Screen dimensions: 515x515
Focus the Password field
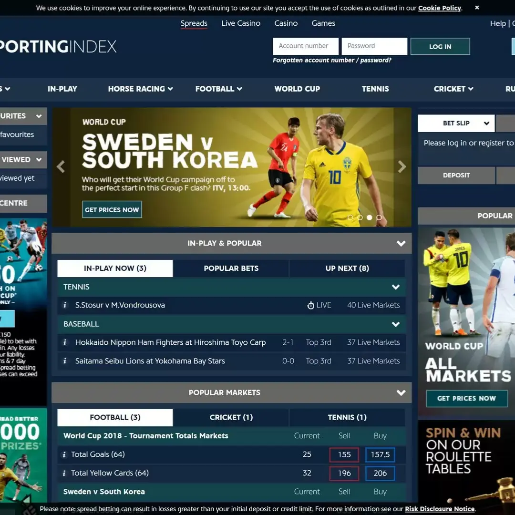tap(374, 46)
